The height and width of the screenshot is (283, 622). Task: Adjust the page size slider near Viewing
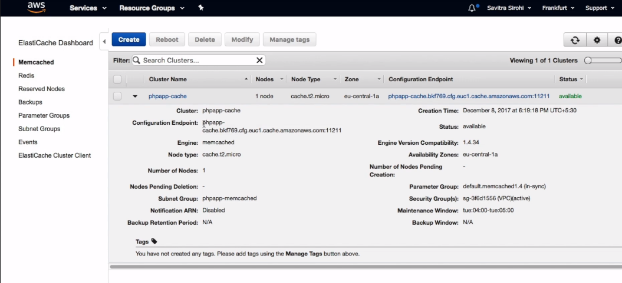(x=588, y=61)
